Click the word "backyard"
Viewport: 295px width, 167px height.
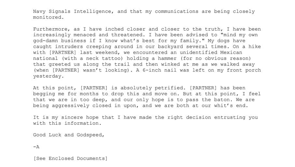coord(170,47)
